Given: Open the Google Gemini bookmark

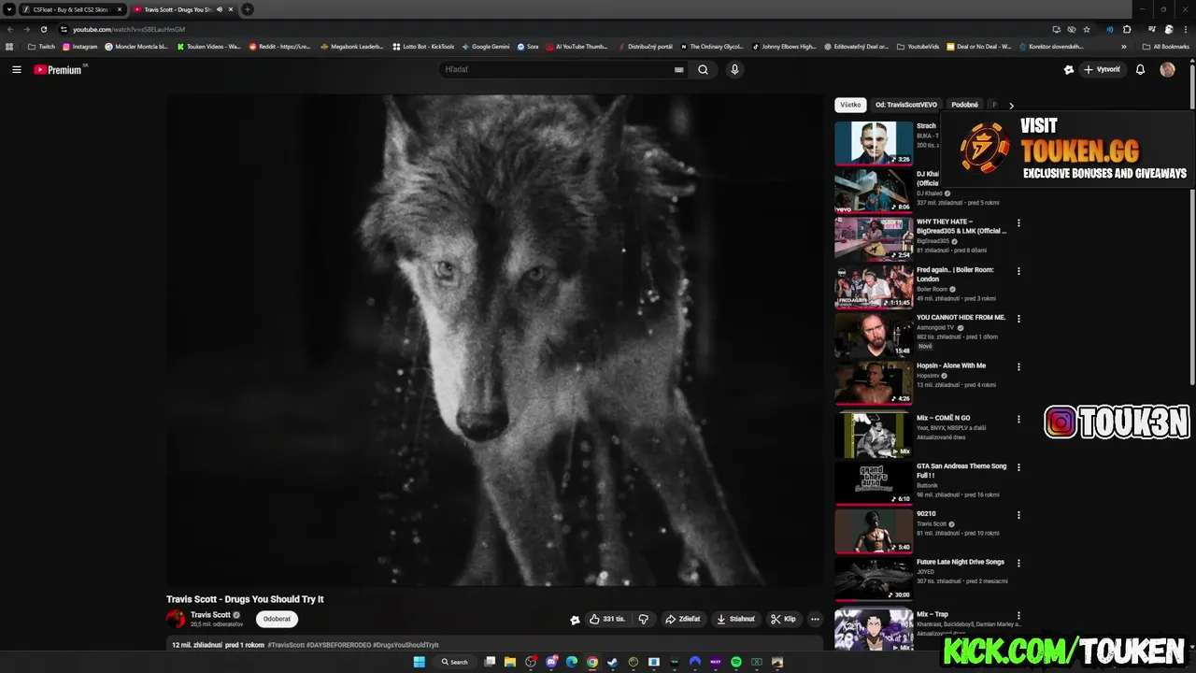Looking at the screenshot, I should 485,46.
